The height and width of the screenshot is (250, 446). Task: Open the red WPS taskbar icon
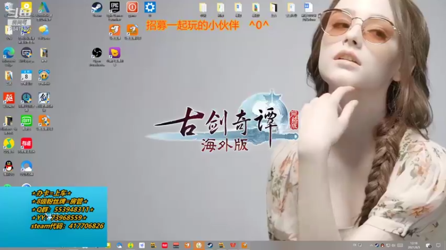click(232, 245)
